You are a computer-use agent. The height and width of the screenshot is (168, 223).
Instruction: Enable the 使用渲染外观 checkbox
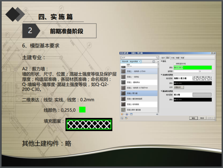175,64
